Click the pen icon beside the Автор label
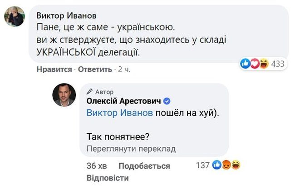295x195 pixels. pos(89,91)
